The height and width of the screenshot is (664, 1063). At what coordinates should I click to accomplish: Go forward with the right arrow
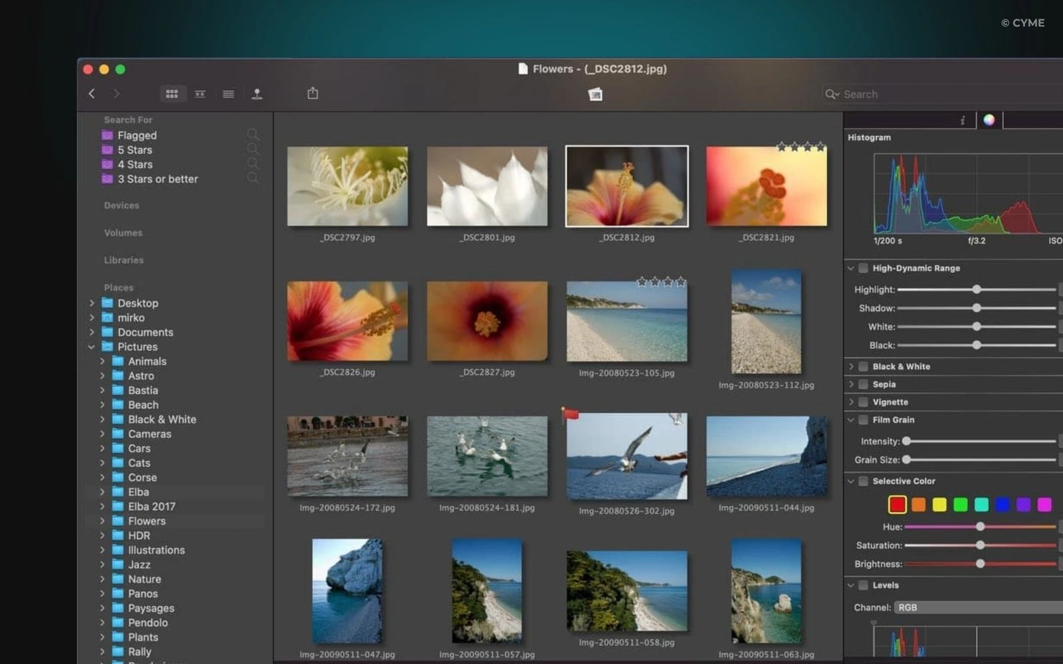click(x=117, y=94)
